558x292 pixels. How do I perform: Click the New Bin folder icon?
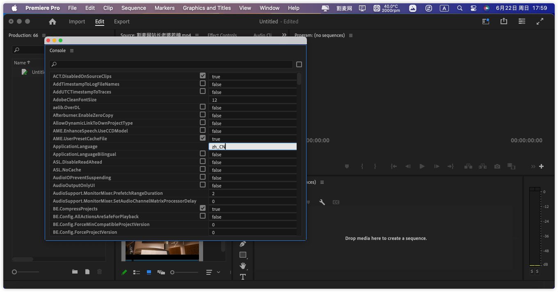[x=75, y=271]
